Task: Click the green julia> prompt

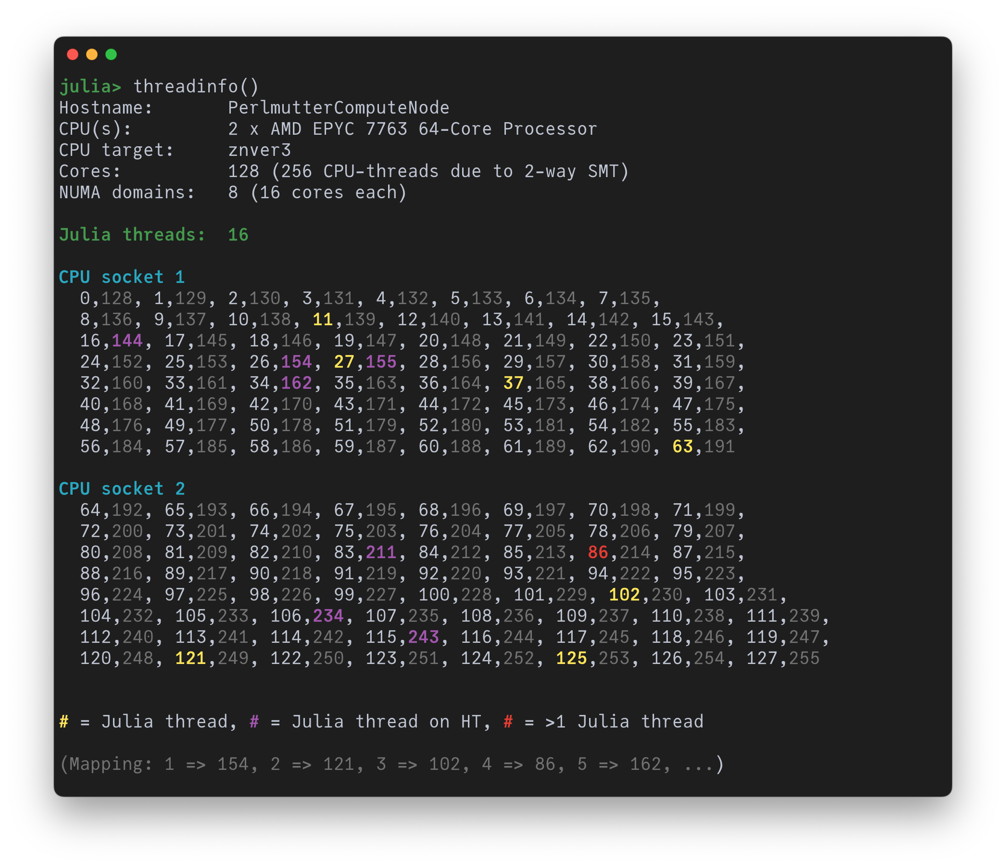Action: 90,87
